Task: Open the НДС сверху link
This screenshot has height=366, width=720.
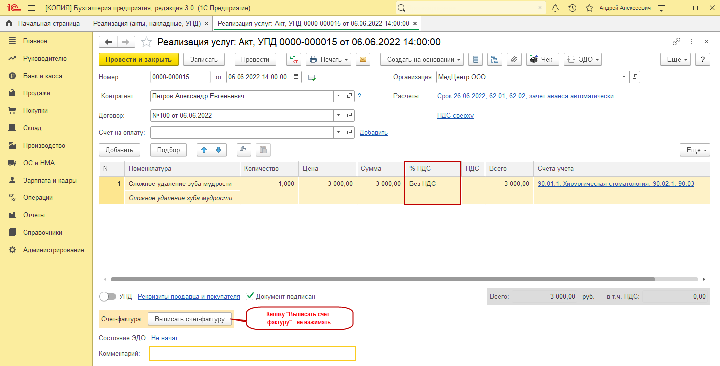Action: [455, 115]
